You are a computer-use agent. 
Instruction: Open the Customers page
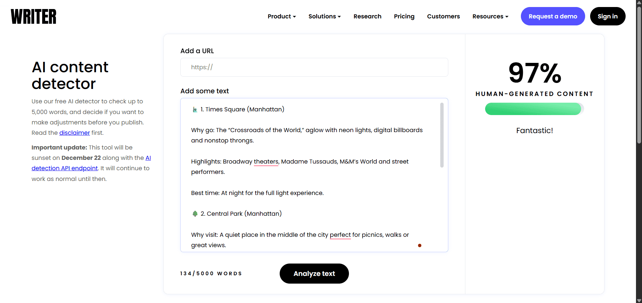(x=443, y=16)
